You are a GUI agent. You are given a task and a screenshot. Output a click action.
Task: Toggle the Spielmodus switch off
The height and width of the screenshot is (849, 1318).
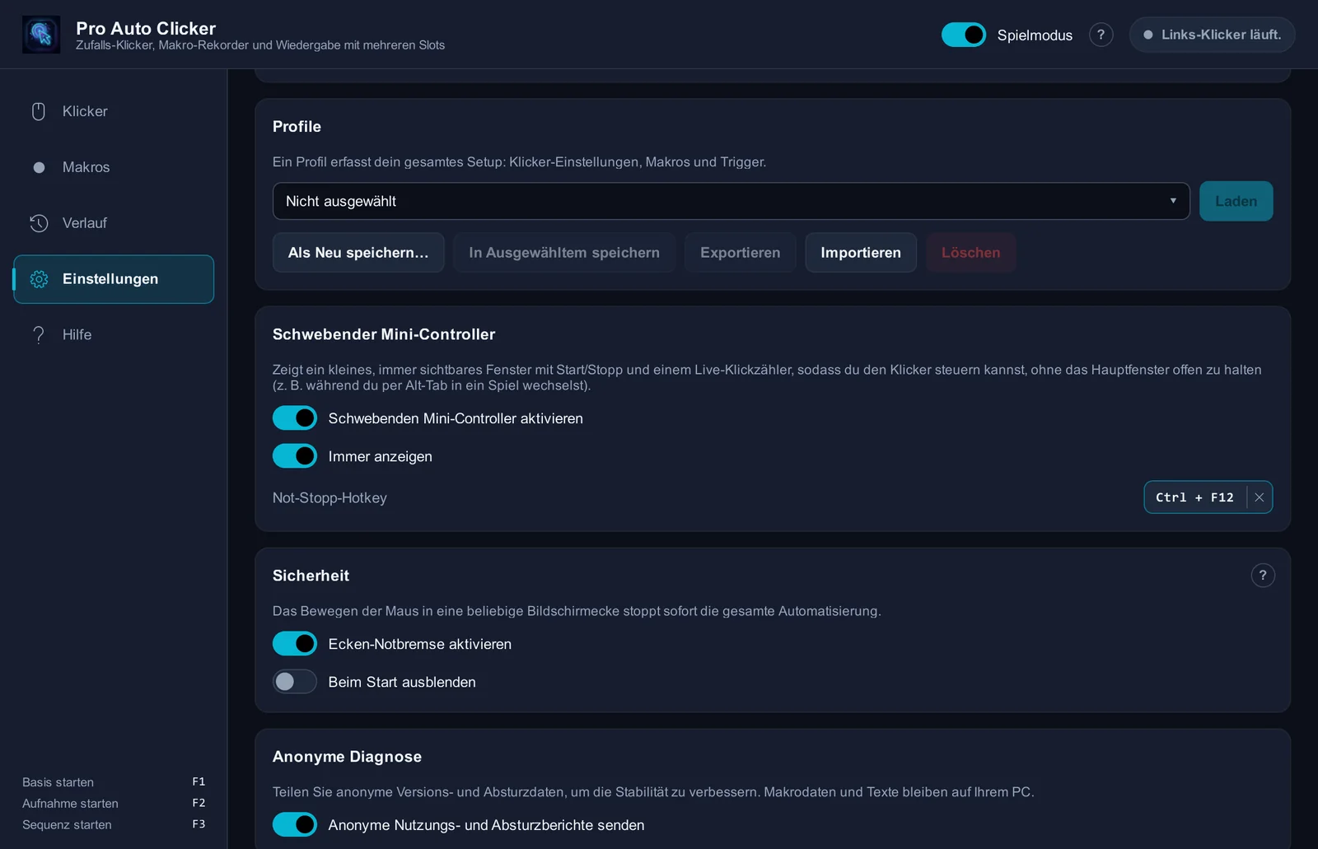(964, 35)
